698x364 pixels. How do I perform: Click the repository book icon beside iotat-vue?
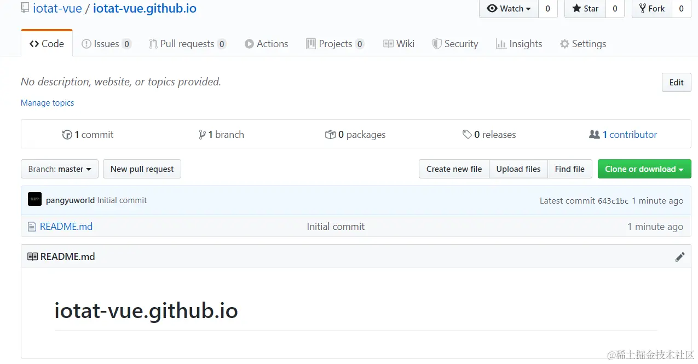(x=25, y=8)
